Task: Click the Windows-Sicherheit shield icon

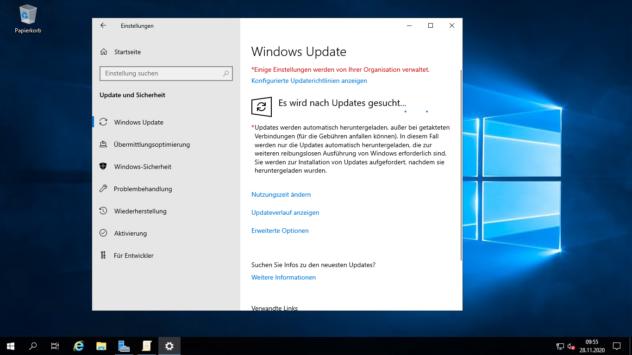Action: (104, 167)
